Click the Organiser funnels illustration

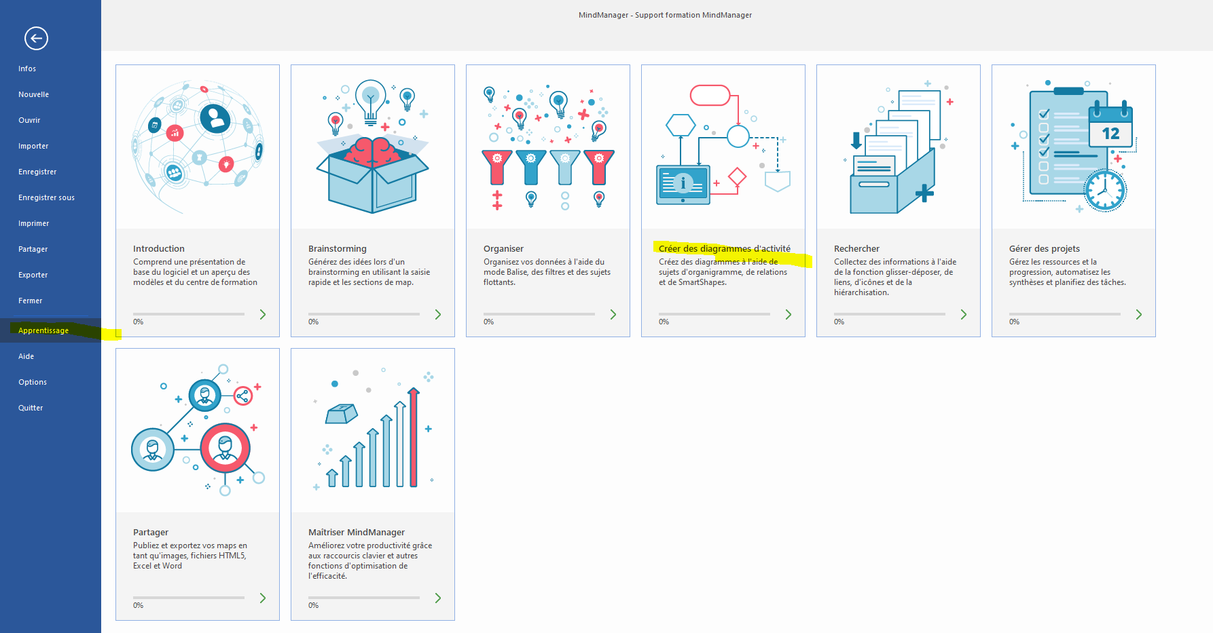click(547, 147)
